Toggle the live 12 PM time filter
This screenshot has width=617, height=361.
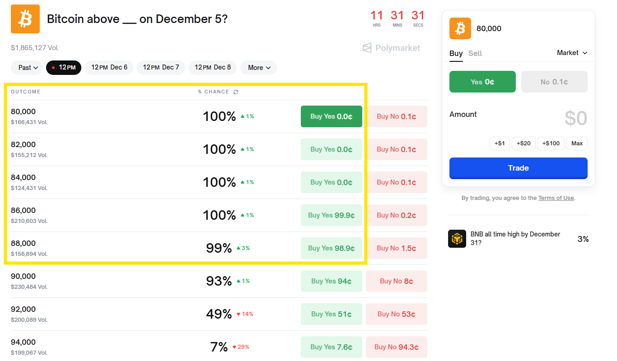[63, 67]
